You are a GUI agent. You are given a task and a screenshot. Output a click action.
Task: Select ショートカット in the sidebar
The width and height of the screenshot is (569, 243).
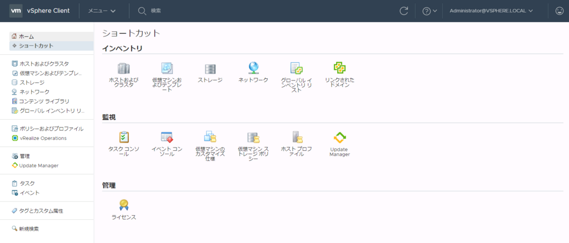(51, 45)
